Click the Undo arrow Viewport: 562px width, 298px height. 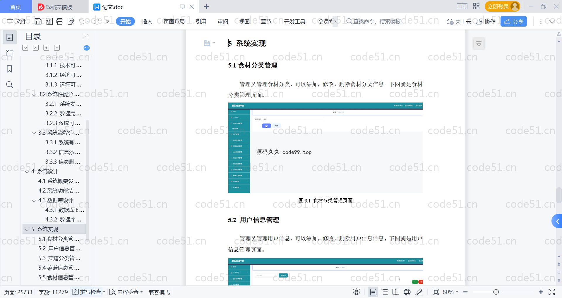(82, 21)
